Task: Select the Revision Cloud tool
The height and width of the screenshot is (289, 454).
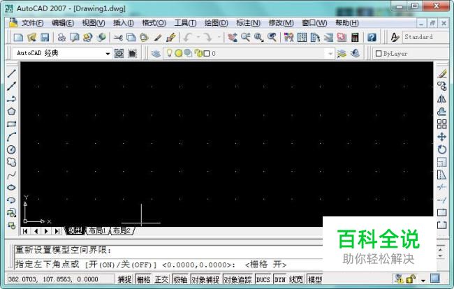Action: pyautogui.click(x=11, y=162)
